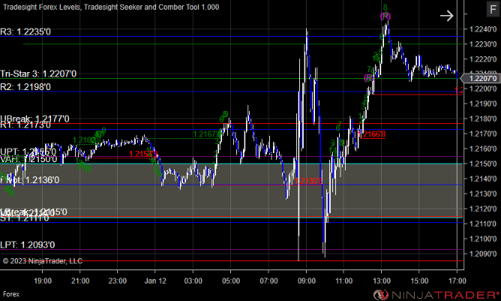This screenshot has width=501, height=301.
Task: Click the UBreak: 1.2177'0 label
Action: pyautogui.click(x=34, y=119)
